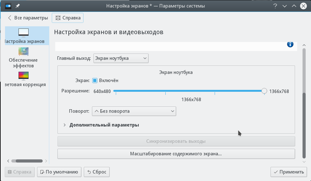Click the question mark help icon in title bar

[x=275, y=6]
